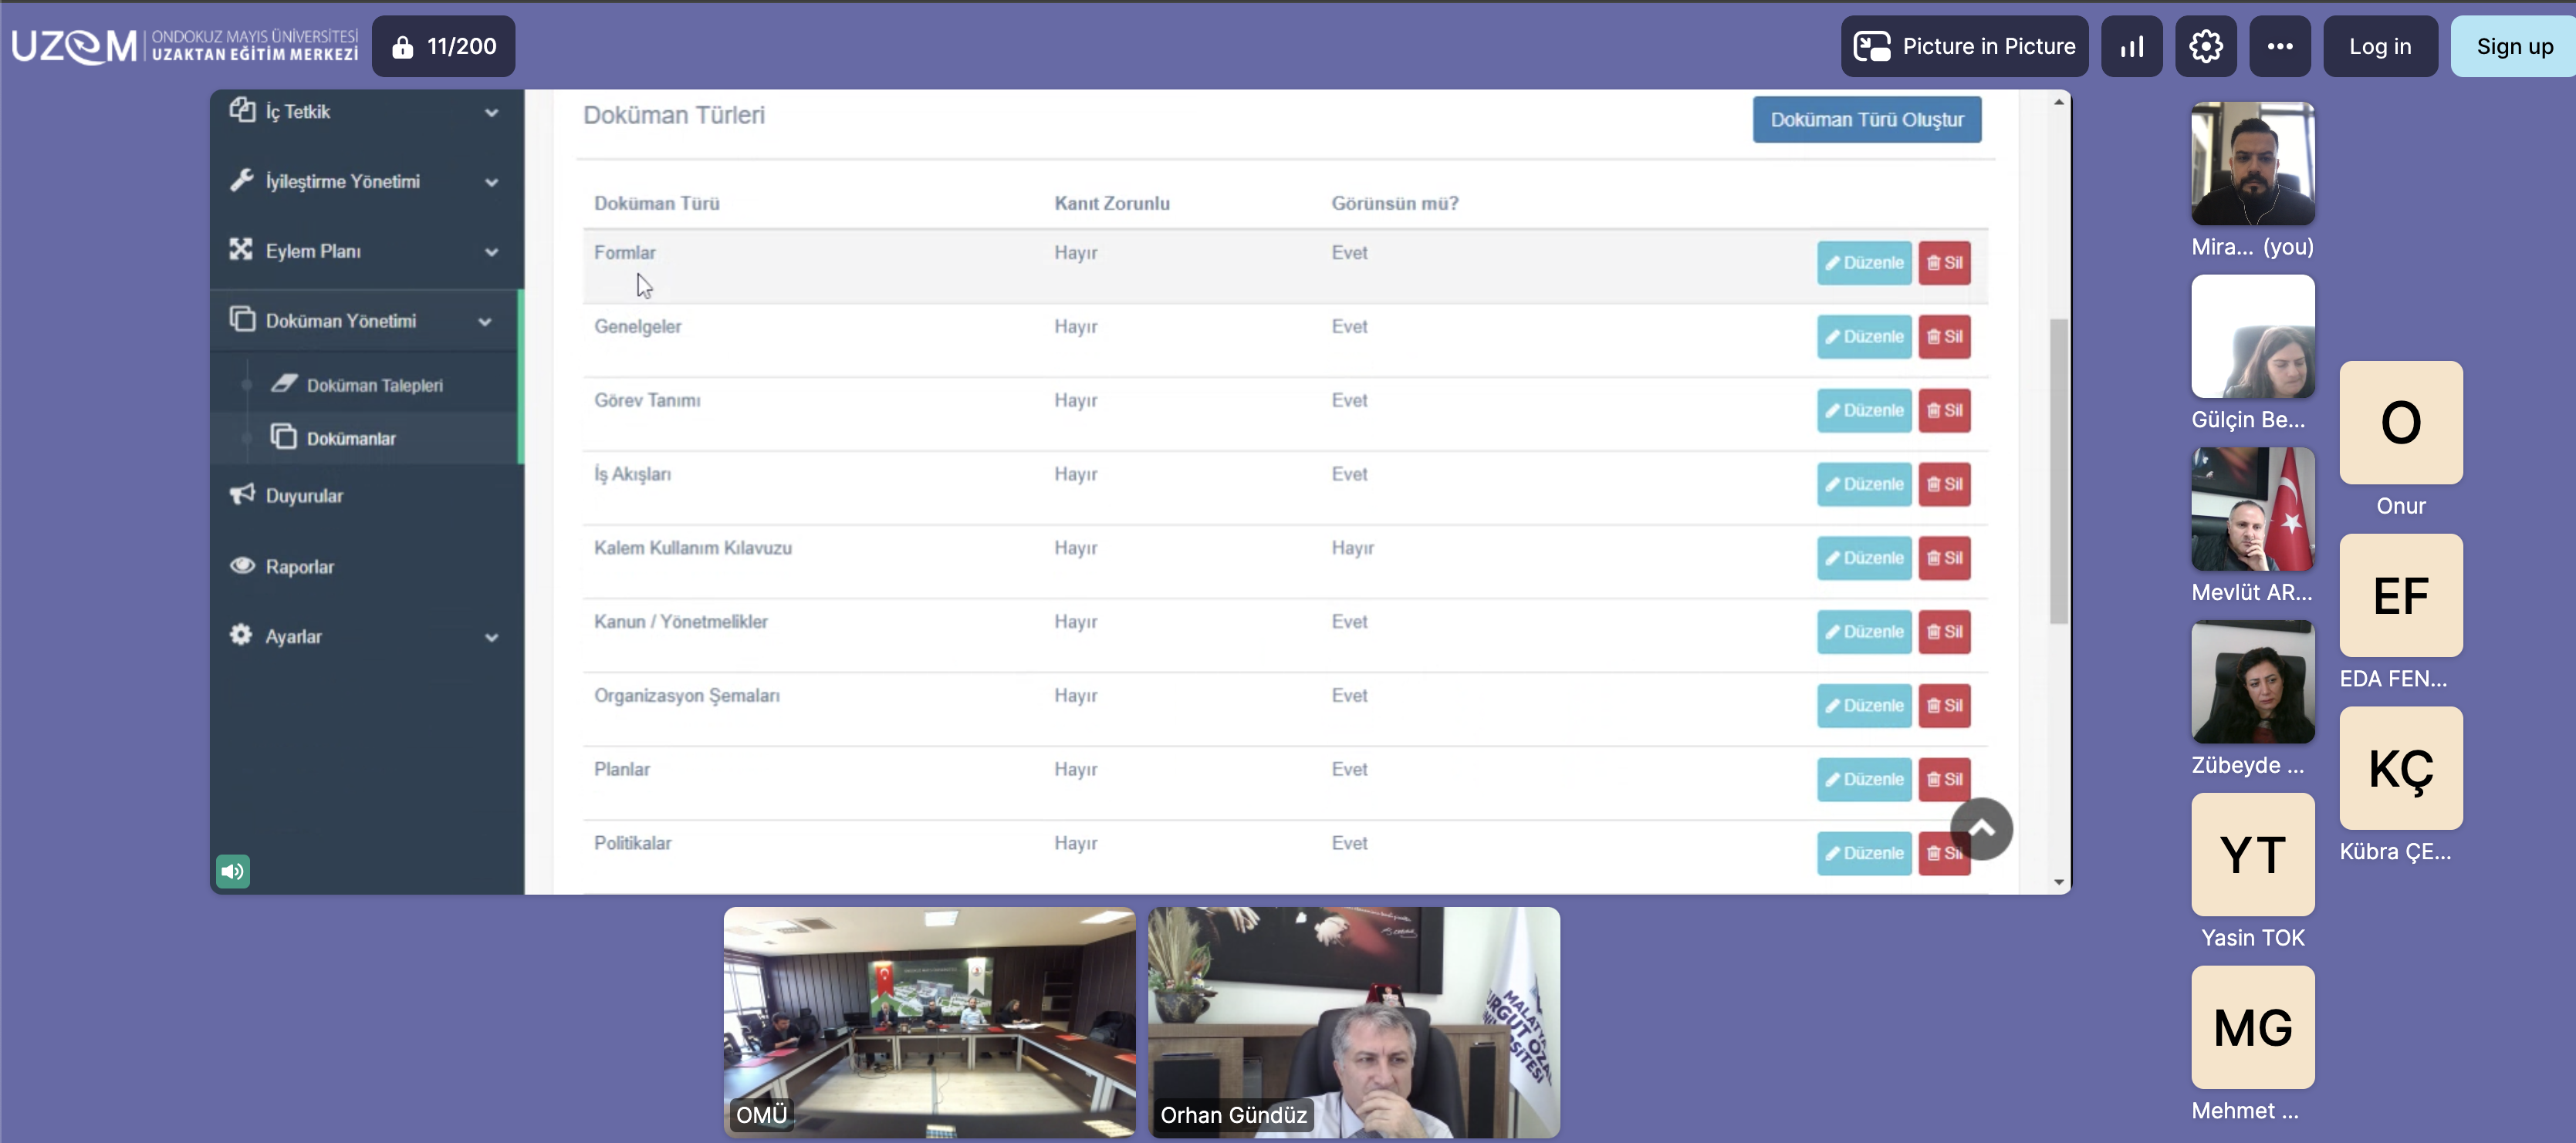
Task: Open Doküman Talepleri submenu item
Action: click(x=374, y=386)
